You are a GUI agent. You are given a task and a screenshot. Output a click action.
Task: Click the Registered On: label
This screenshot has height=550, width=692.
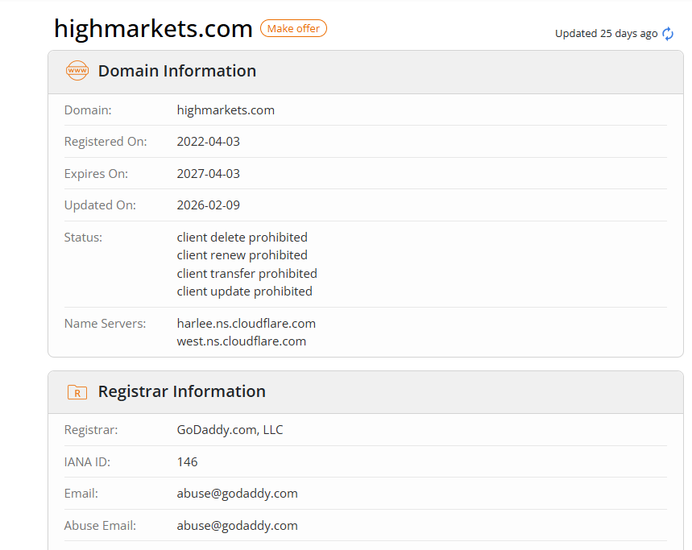coord(106,142)
